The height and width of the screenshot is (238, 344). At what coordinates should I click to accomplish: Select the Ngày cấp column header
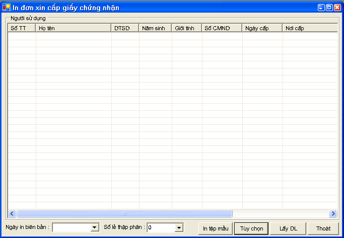262,28
